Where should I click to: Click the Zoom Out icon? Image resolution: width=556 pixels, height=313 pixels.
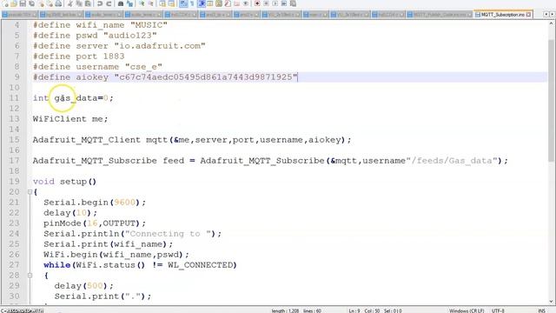click(x=150, y=3)
